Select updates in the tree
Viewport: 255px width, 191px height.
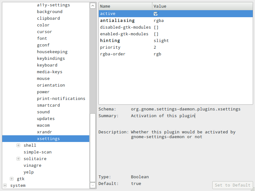point(46,118)
